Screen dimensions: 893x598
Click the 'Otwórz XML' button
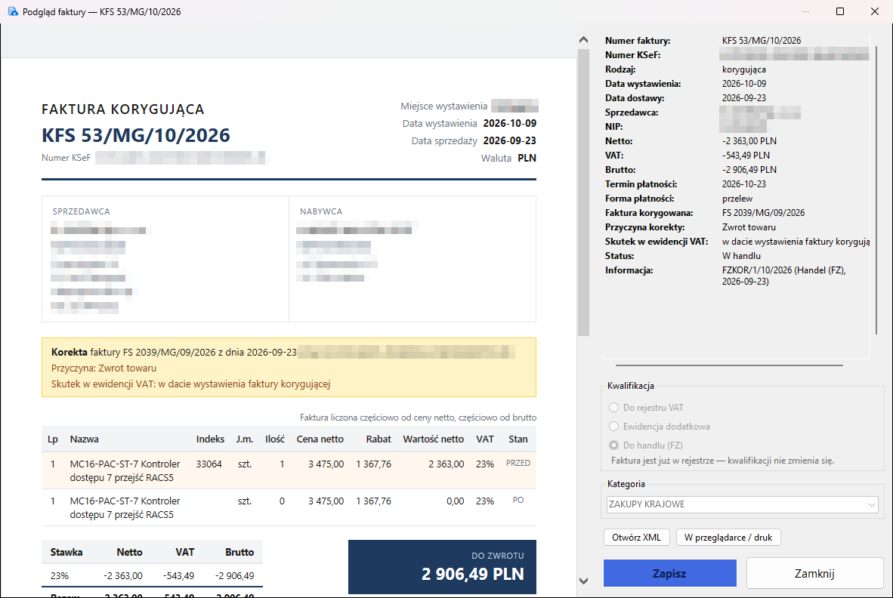[x=636, y=537]
